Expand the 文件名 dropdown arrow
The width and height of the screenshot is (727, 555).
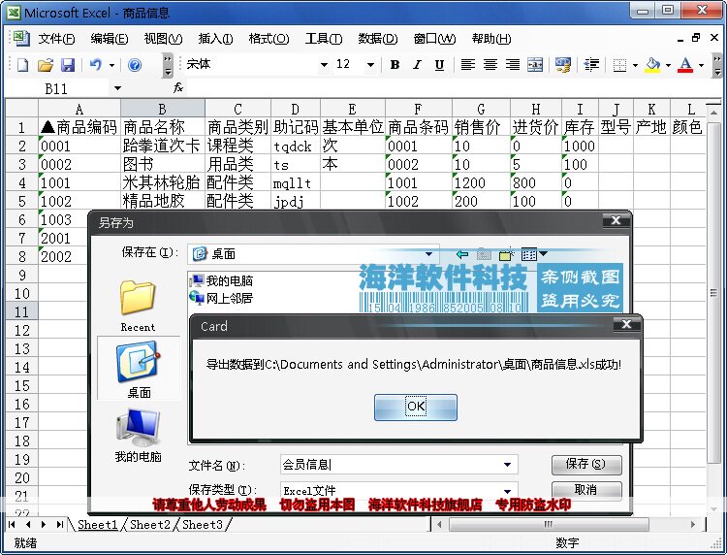click(507, 465)
